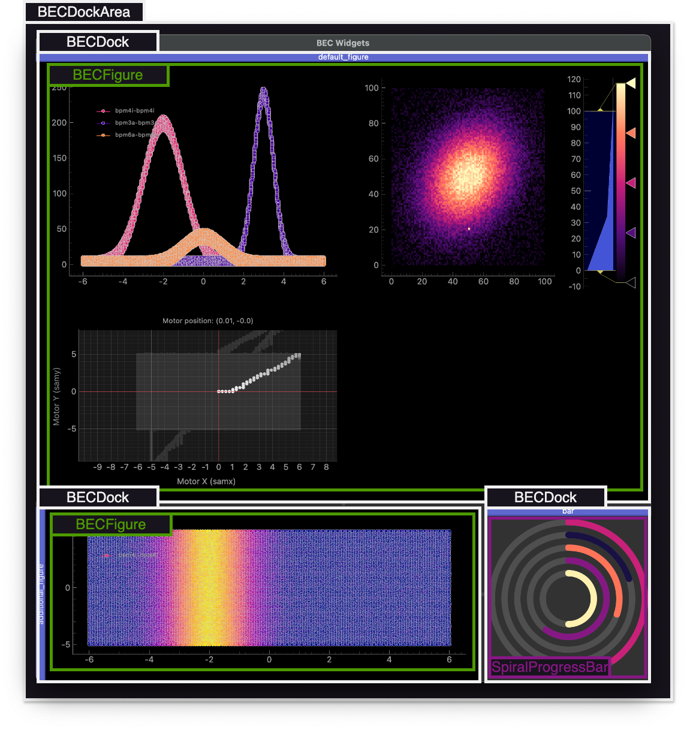Click the default_figure dock title bar
Viewport: 687px width, 730px height.
tap(343, 57)
